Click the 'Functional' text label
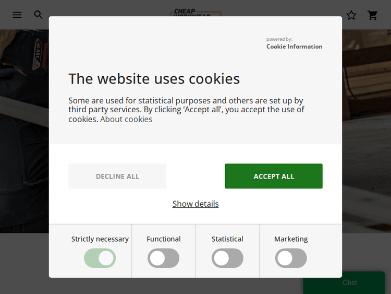The height and width of the screenshot is (294, 391). pyautogui.click(x=164, y=239)
